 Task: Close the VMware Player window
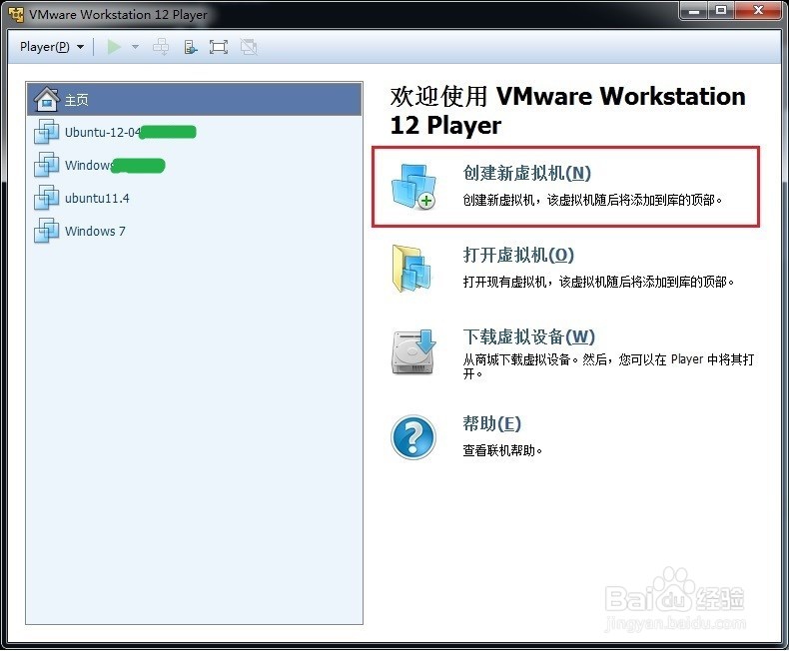pyautogui.click(x=758, y=10)
